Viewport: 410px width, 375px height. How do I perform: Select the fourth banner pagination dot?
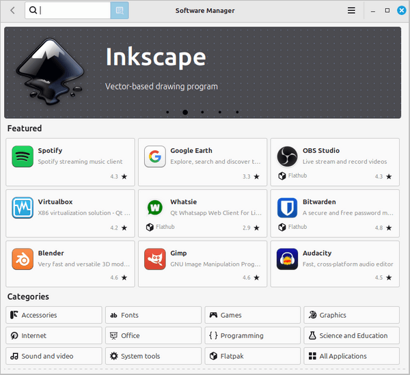220,112
